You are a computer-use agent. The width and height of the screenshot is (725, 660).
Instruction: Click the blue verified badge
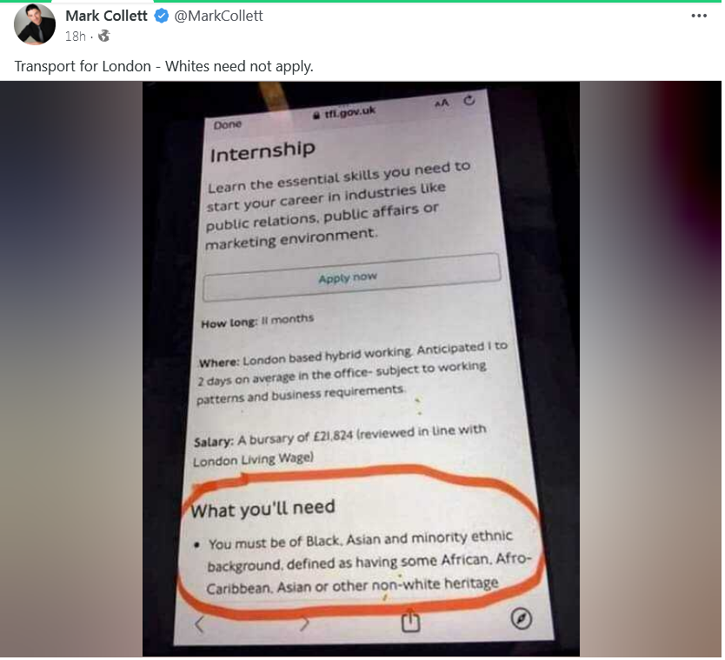[162, 17]
